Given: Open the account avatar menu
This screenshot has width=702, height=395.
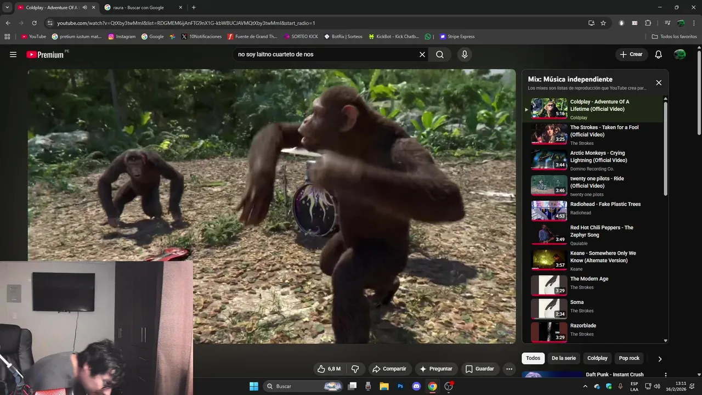Looking at the screenshot, I should 680,54.
